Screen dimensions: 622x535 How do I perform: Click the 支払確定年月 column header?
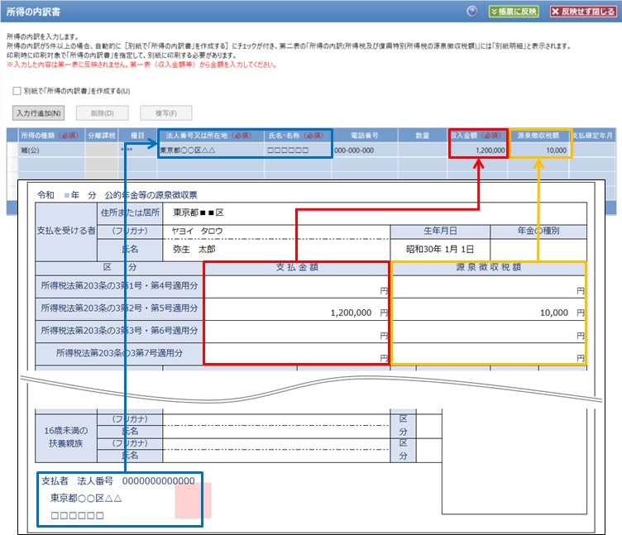594,135
